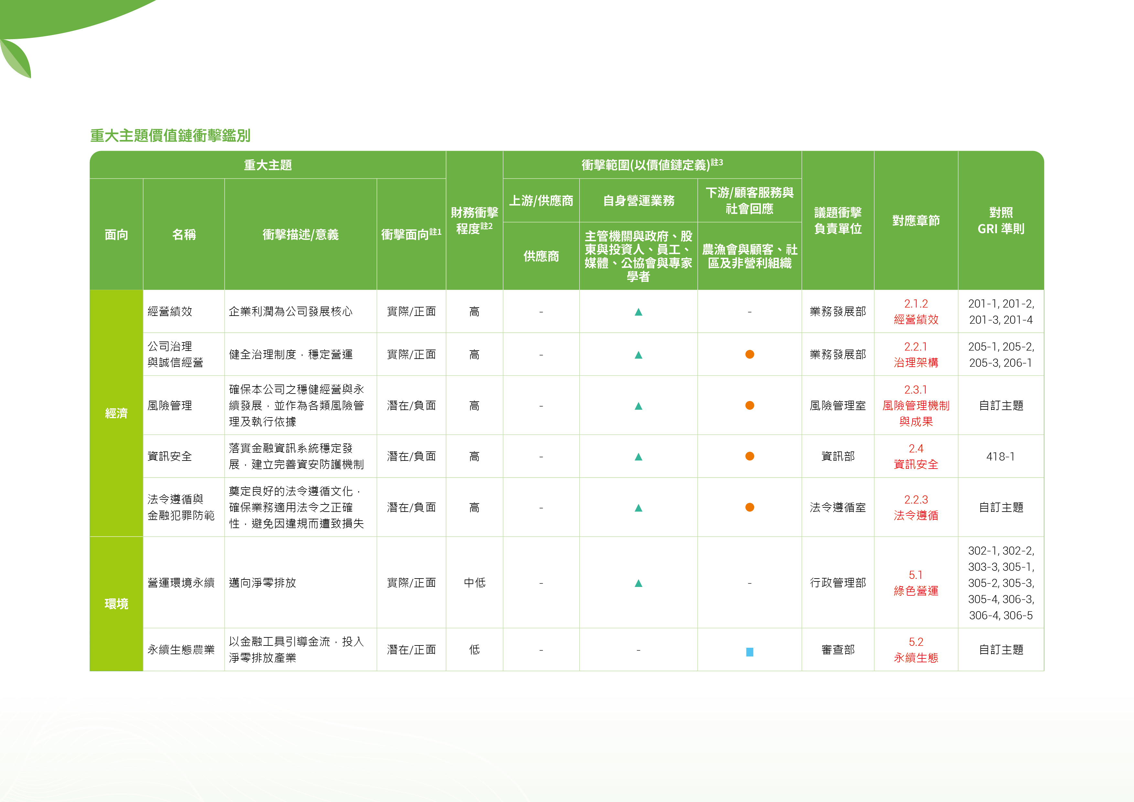Click orange circle in 風險管理 row
This screenshot has height=802, width=1134.
(x=749, y=406)
